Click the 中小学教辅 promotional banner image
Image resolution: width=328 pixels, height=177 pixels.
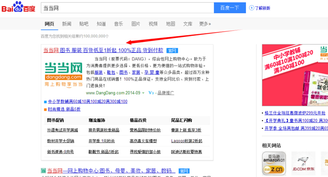[x=295, y=75]
